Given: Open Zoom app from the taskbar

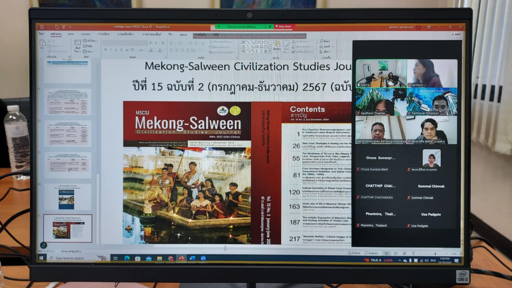Looking at the screenshot, I should tap(203, 258).
